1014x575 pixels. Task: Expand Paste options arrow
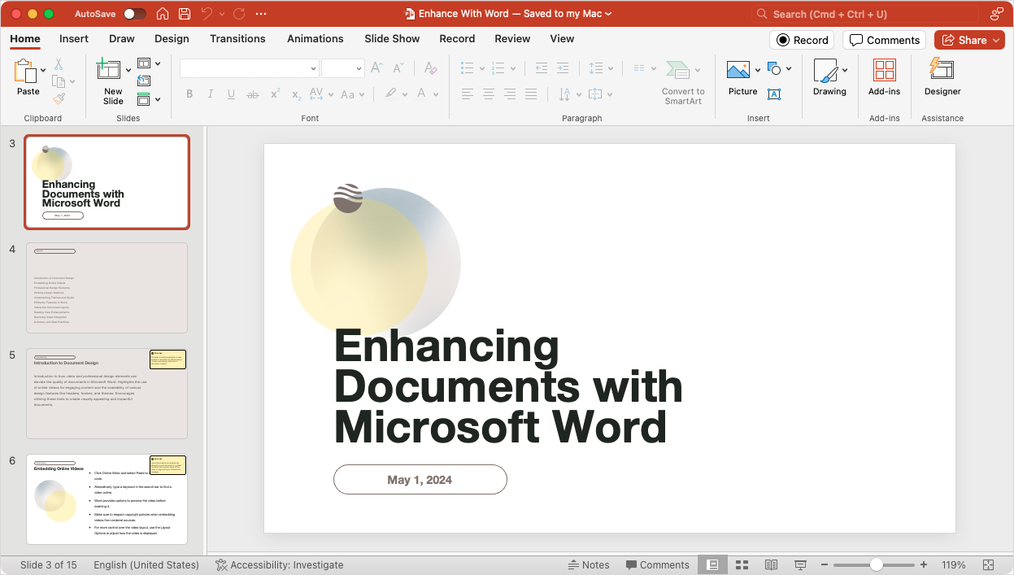pos(43,71)
